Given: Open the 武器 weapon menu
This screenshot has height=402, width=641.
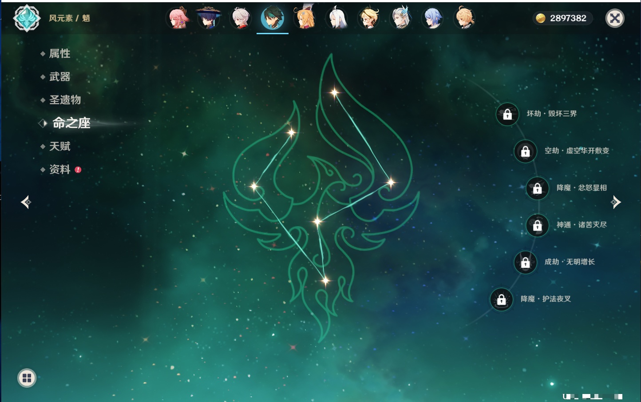Looking at the screenshot, I should pos(59,77).
